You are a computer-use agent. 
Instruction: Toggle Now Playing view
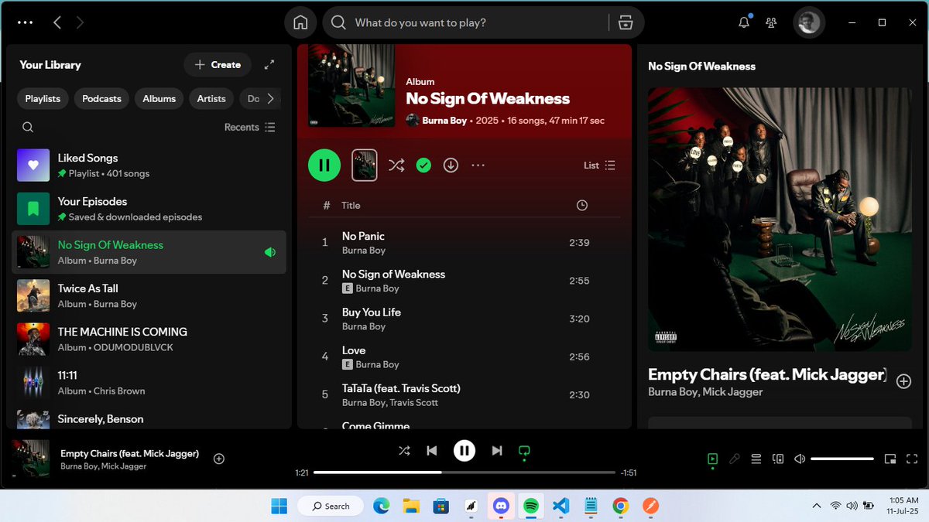click(712, 459)
